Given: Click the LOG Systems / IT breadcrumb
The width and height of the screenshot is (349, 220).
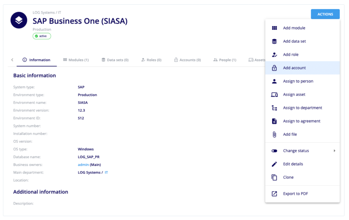Looking at the screenshot, I should 47,13.
